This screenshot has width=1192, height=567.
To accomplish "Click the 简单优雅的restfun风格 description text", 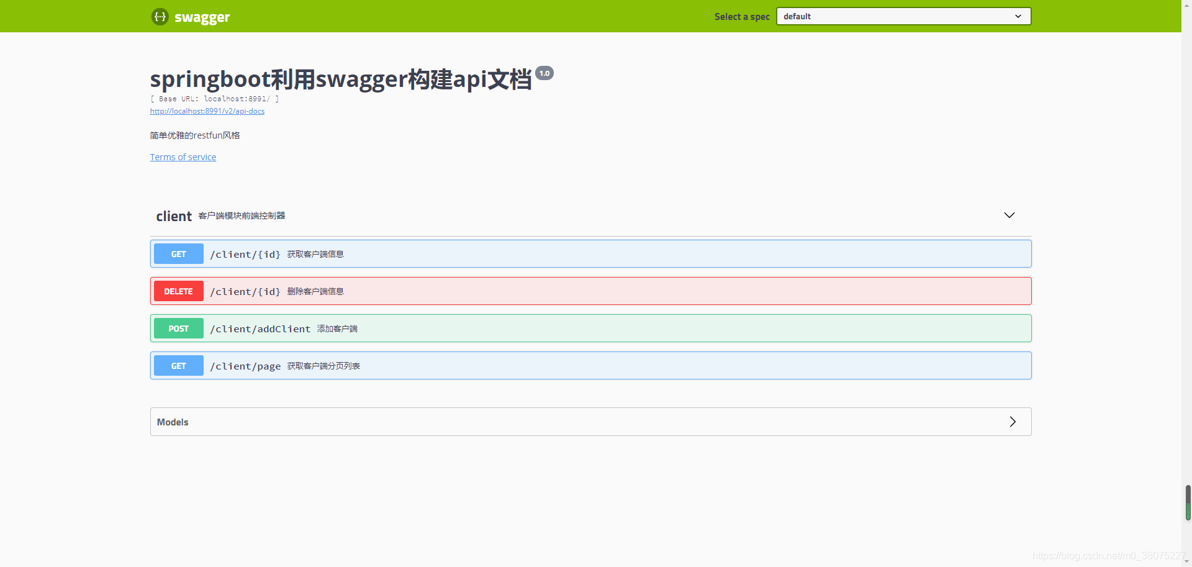I will [195, 135].
